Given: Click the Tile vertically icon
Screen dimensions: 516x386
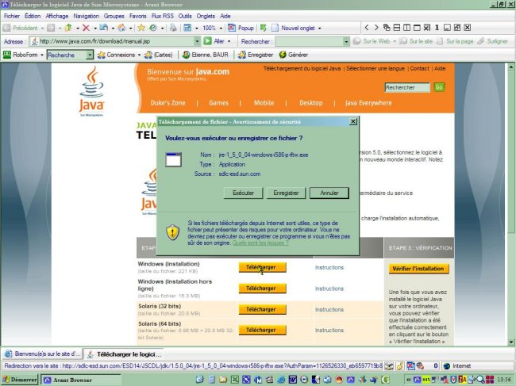Looking at the screenshot, I should [406, 28].
